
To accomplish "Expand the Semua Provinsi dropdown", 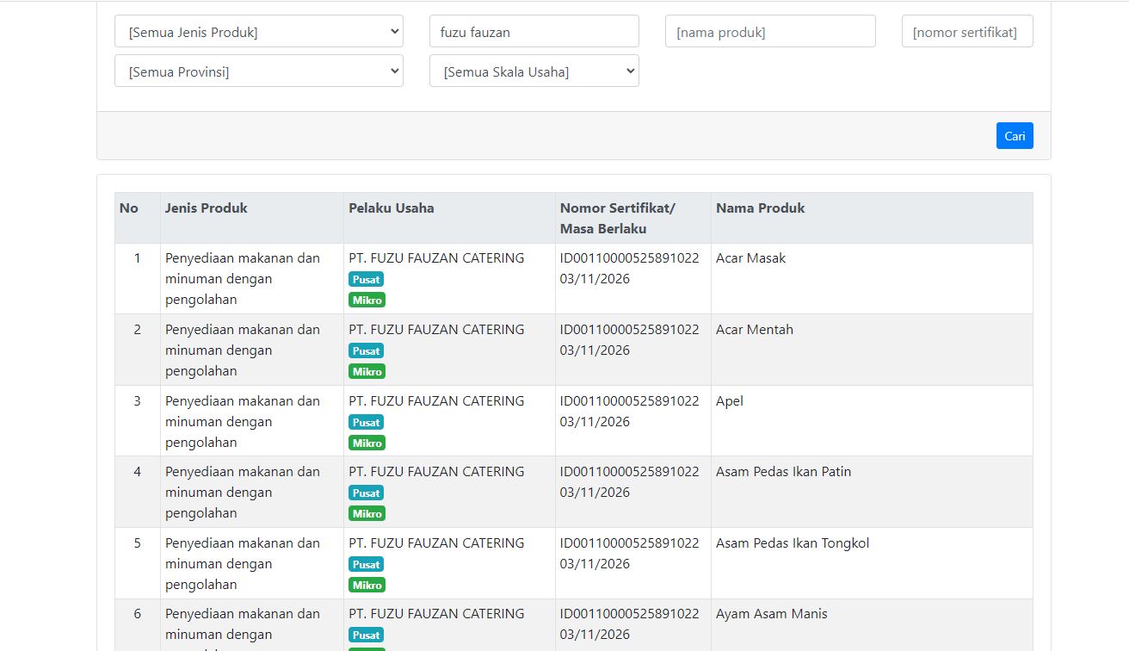I will (258, 71).
